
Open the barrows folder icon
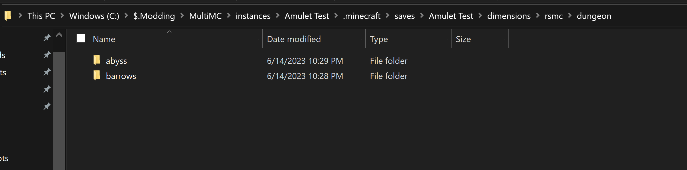tap(97, 76)
